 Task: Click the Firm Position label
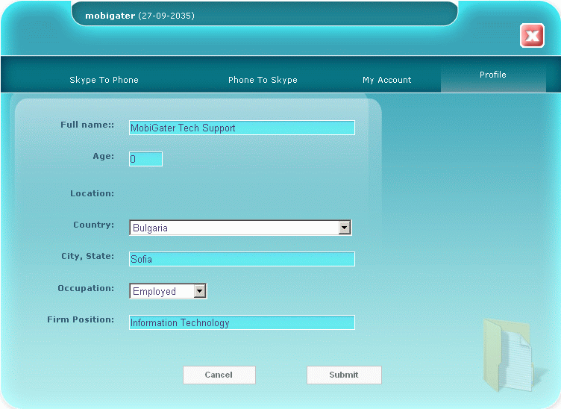pyautogui.click(x=81, y=319)
